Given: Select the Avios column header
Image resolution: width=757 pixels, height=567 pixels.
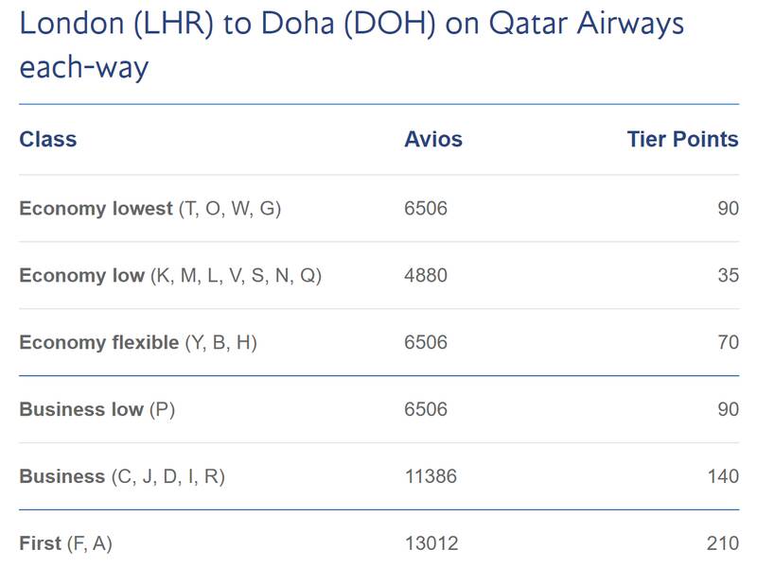Looking at the screenshot, I should (433, 139).
